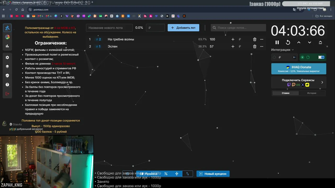Toggle the green VK integration card
The height and width of the screenshot is (188, 335).
[313, 57]
